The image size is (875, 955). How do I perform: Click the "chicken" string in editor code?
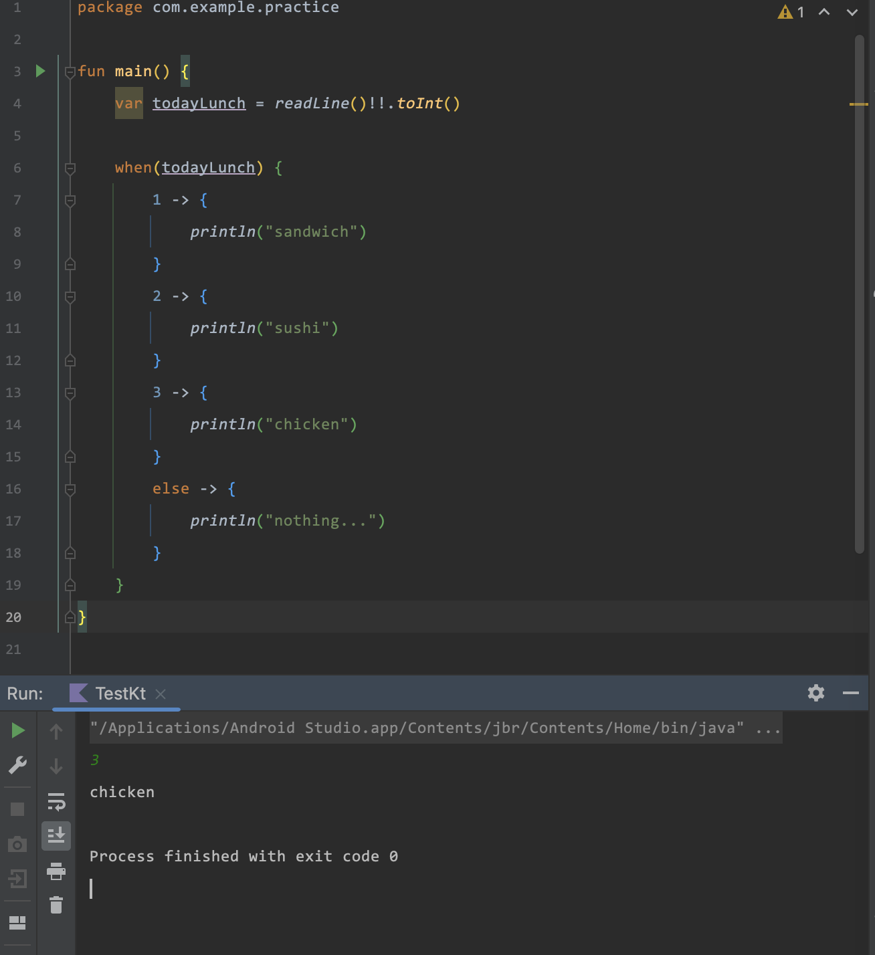tap(306, 424)
